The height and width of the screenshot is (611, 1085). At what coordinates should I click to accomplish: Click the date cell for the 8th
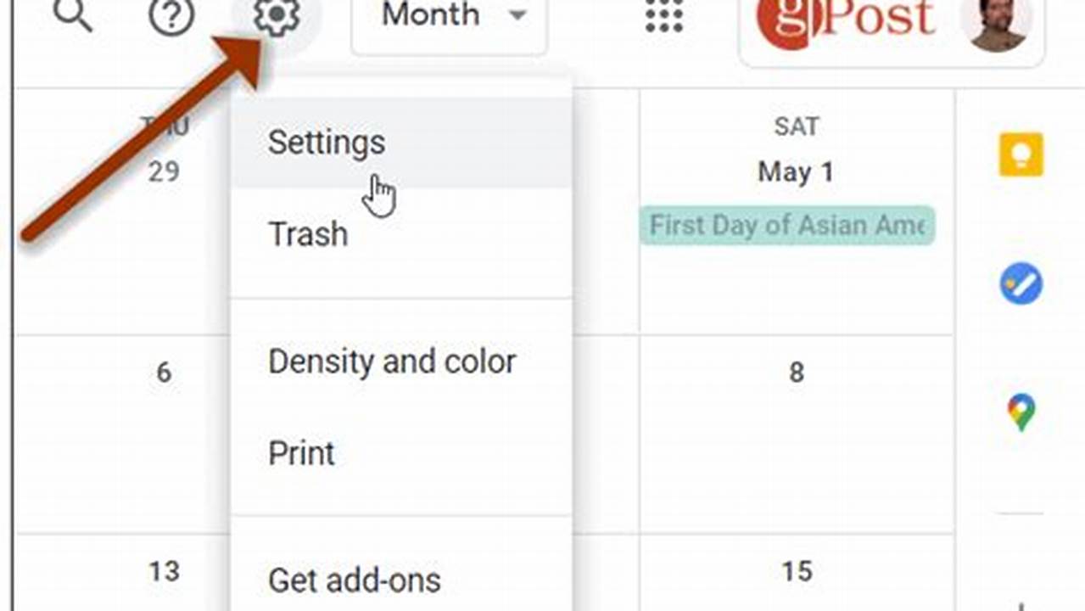[794, 372]
